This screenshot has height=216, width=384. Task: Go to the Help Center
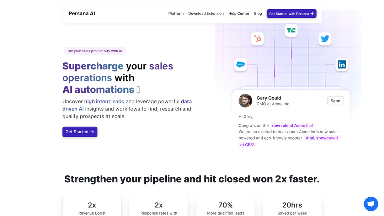click(239, 13)
